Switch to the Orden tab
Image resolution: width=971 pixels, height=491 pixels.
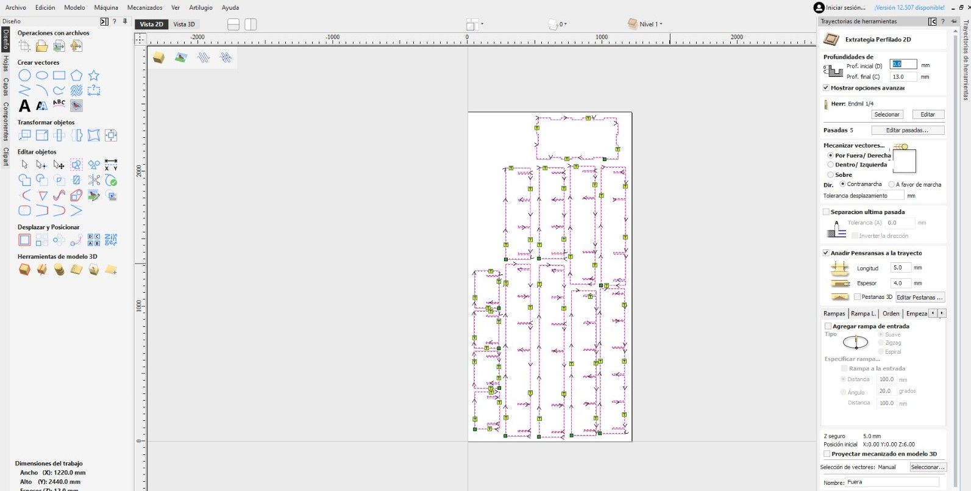tap(891, 314)
